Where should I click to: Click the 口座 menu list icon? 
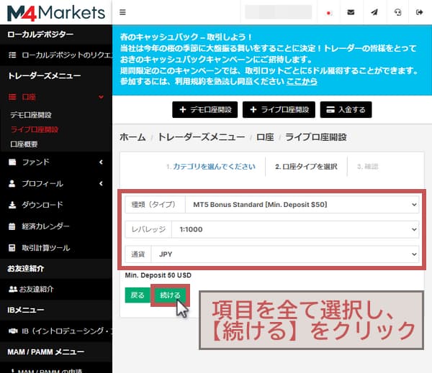click(x=12, y=97)
